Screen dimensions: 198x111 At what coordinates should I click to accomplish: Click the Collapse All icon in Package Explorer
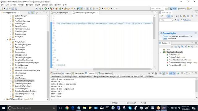coord(29,13)
